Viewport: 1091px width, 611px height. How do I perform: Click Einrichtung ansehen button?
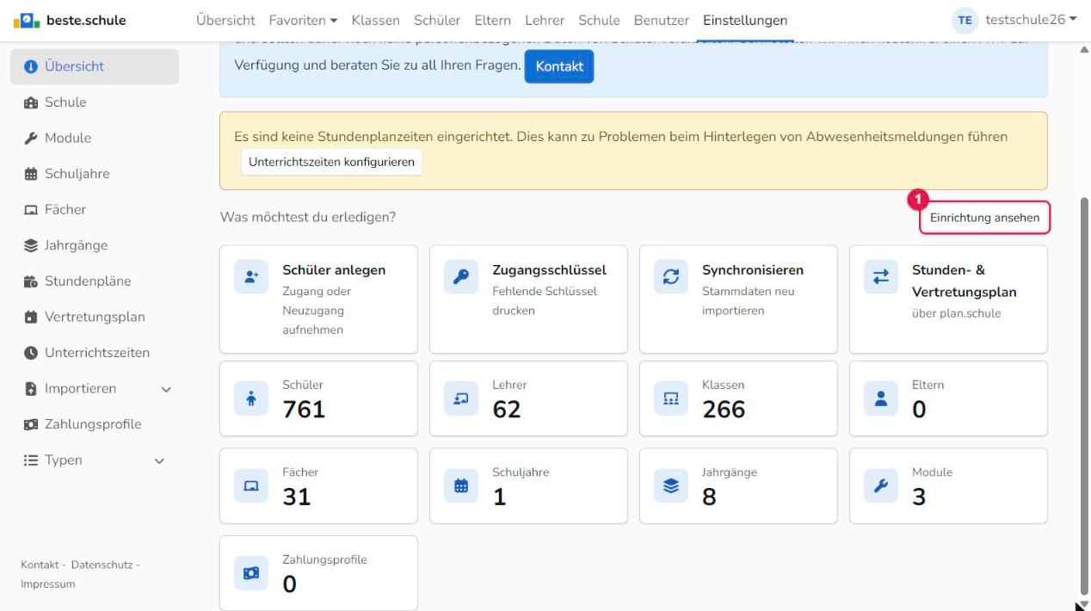click(984, 218)
